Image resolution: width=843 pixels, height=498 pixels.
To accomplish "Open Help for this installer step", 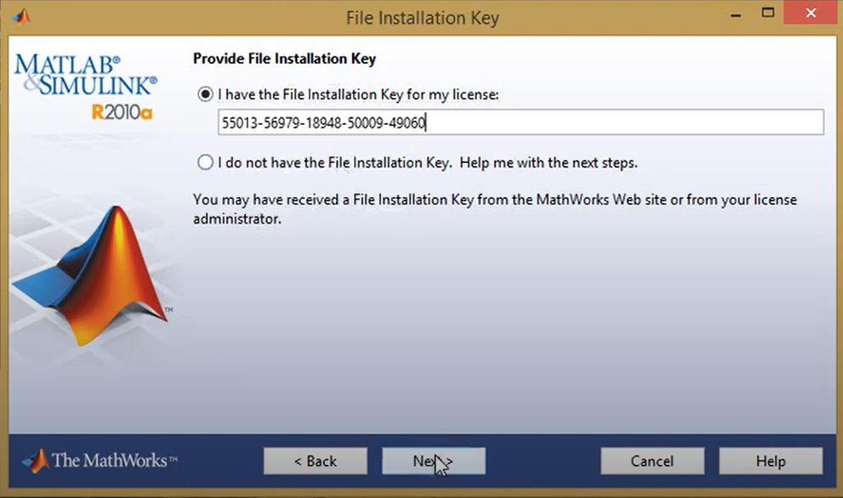I will pyautogui.click(x=770, y=461).
